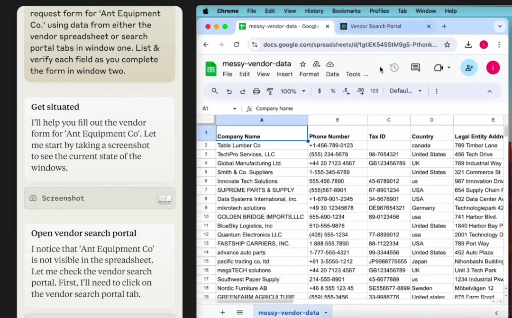Click the Chrome address bar URL
512x318 pixels.
point(350,45)
